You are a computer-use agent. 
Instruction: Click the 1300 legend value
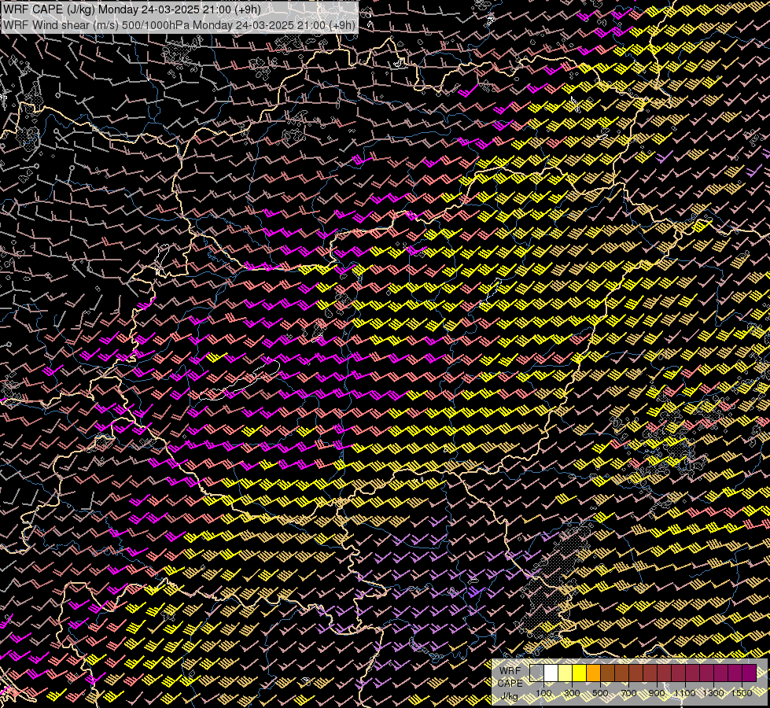[x=713, y=693]
